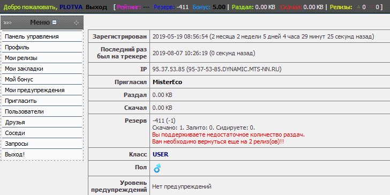Click Релизы label in the top bar
Image resolution: width=390 pixels, height=195 pixels.
(x=341, y=7)
